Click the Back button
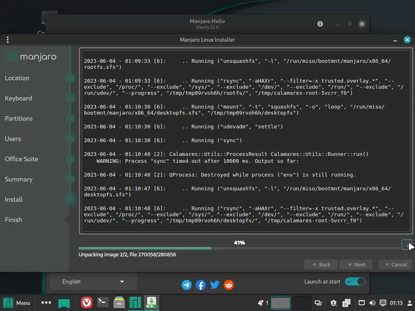This screenshot has height=311, width=415. 321,264
